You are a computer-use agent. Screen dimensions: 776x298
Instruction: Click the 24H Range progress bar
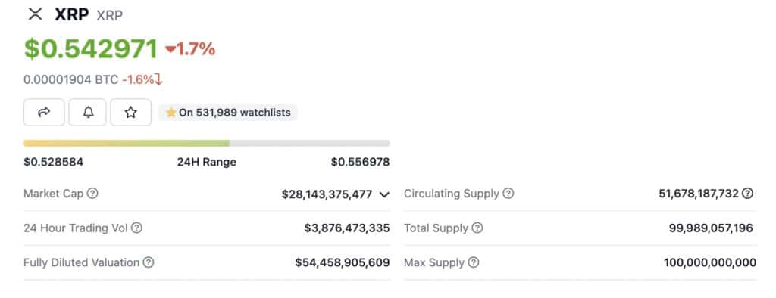pyautogui.click(x=206, y=143)
